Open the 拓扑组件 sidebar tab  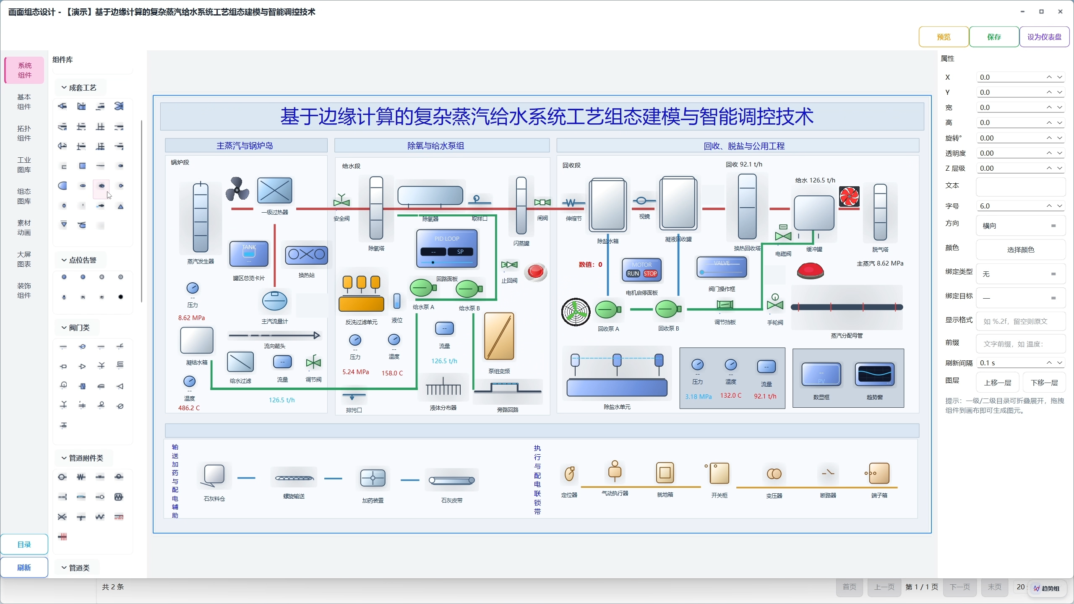(x=24, y=133)
